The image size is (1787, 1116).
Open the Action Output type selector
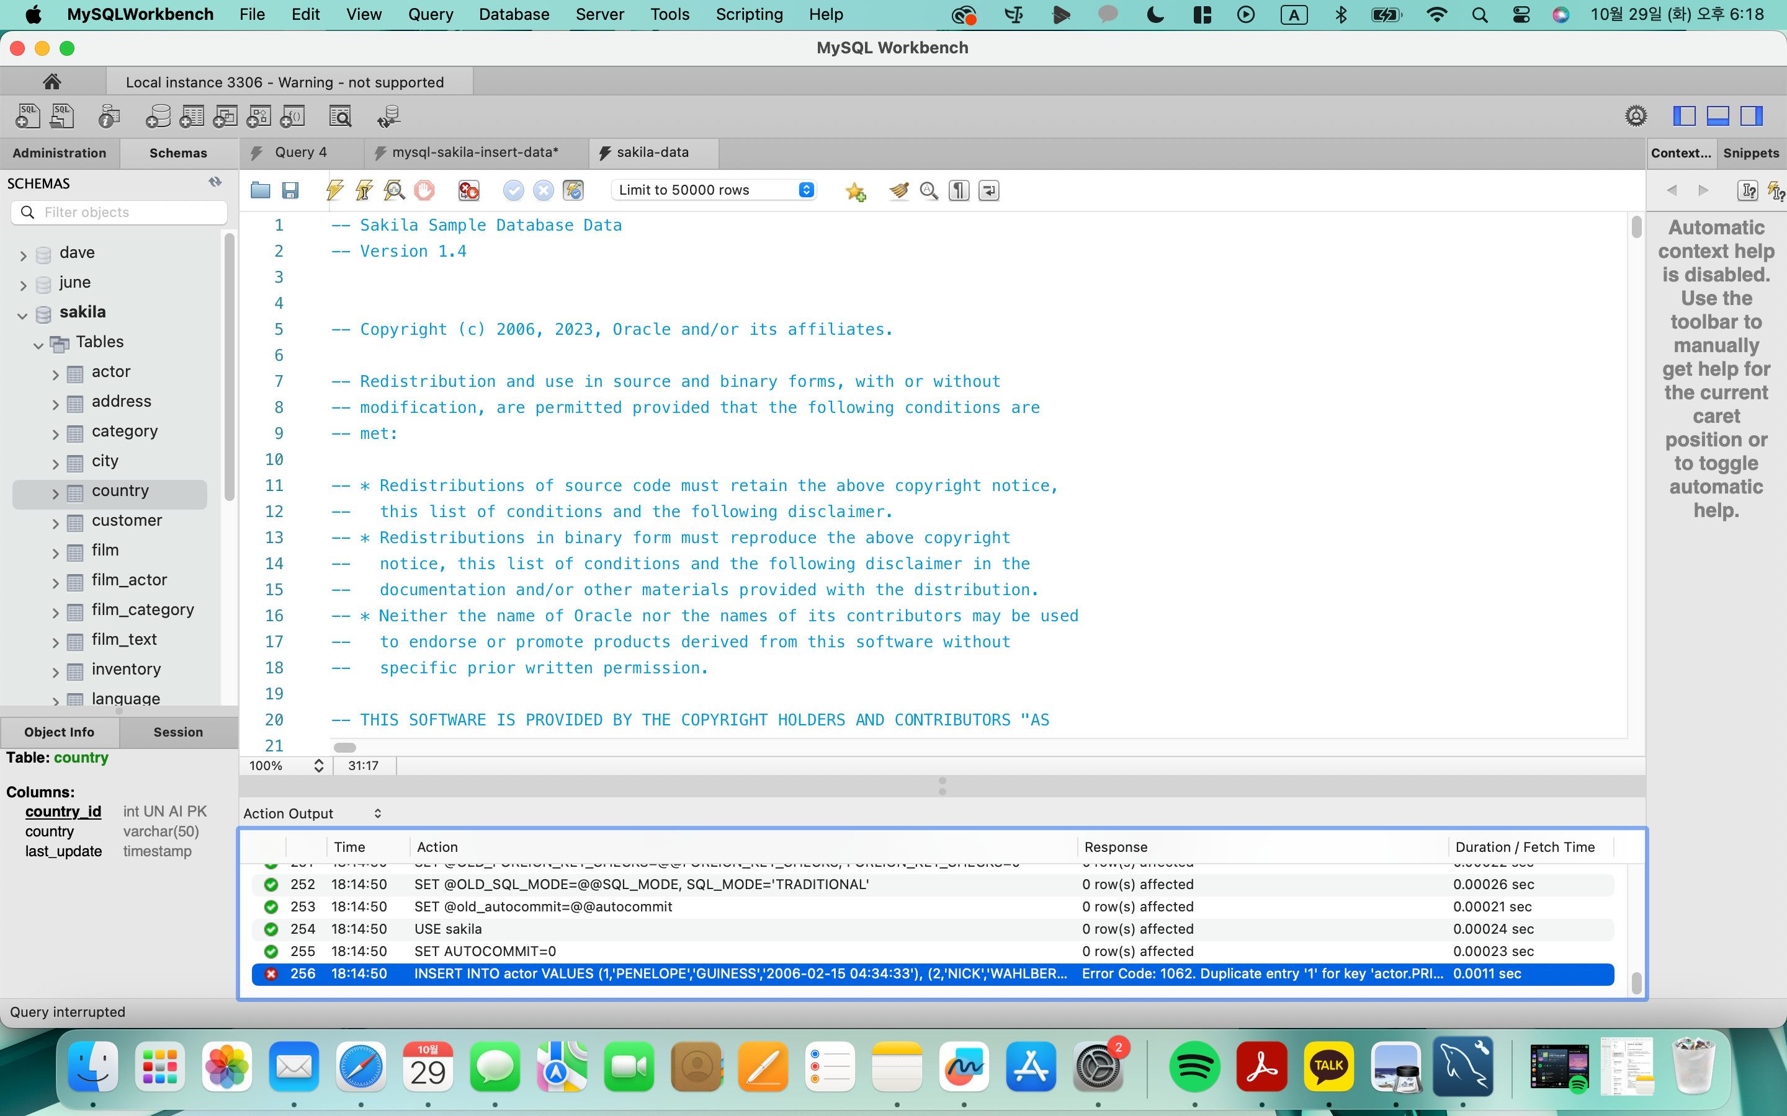313,813
